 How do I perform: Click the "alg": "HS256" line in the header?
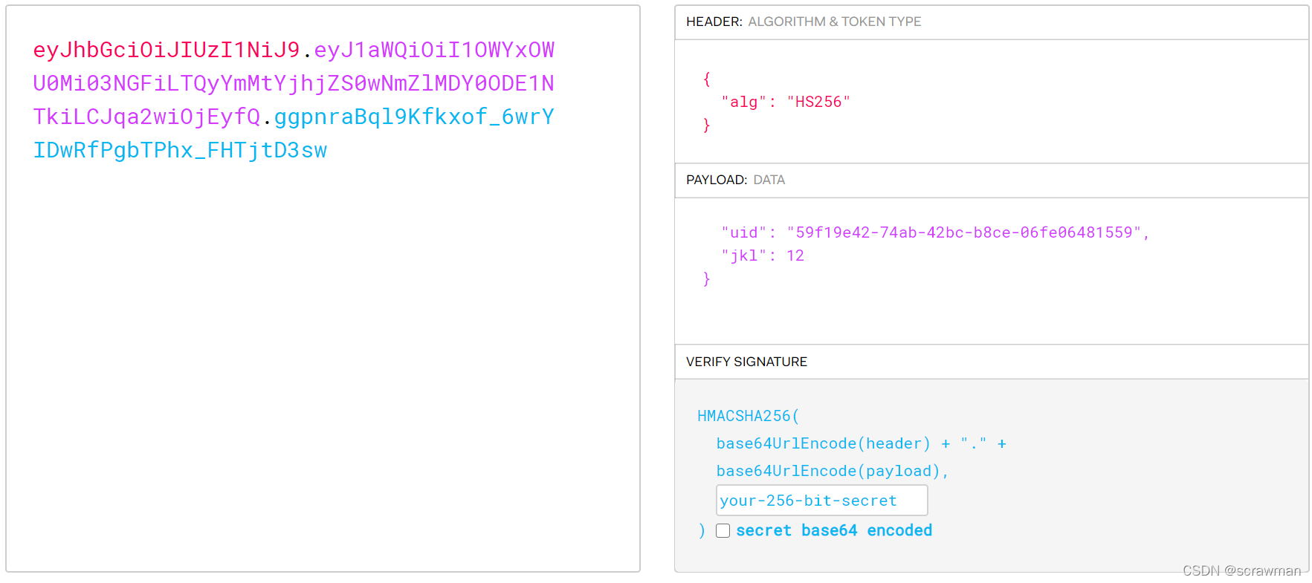click(786, 102)
